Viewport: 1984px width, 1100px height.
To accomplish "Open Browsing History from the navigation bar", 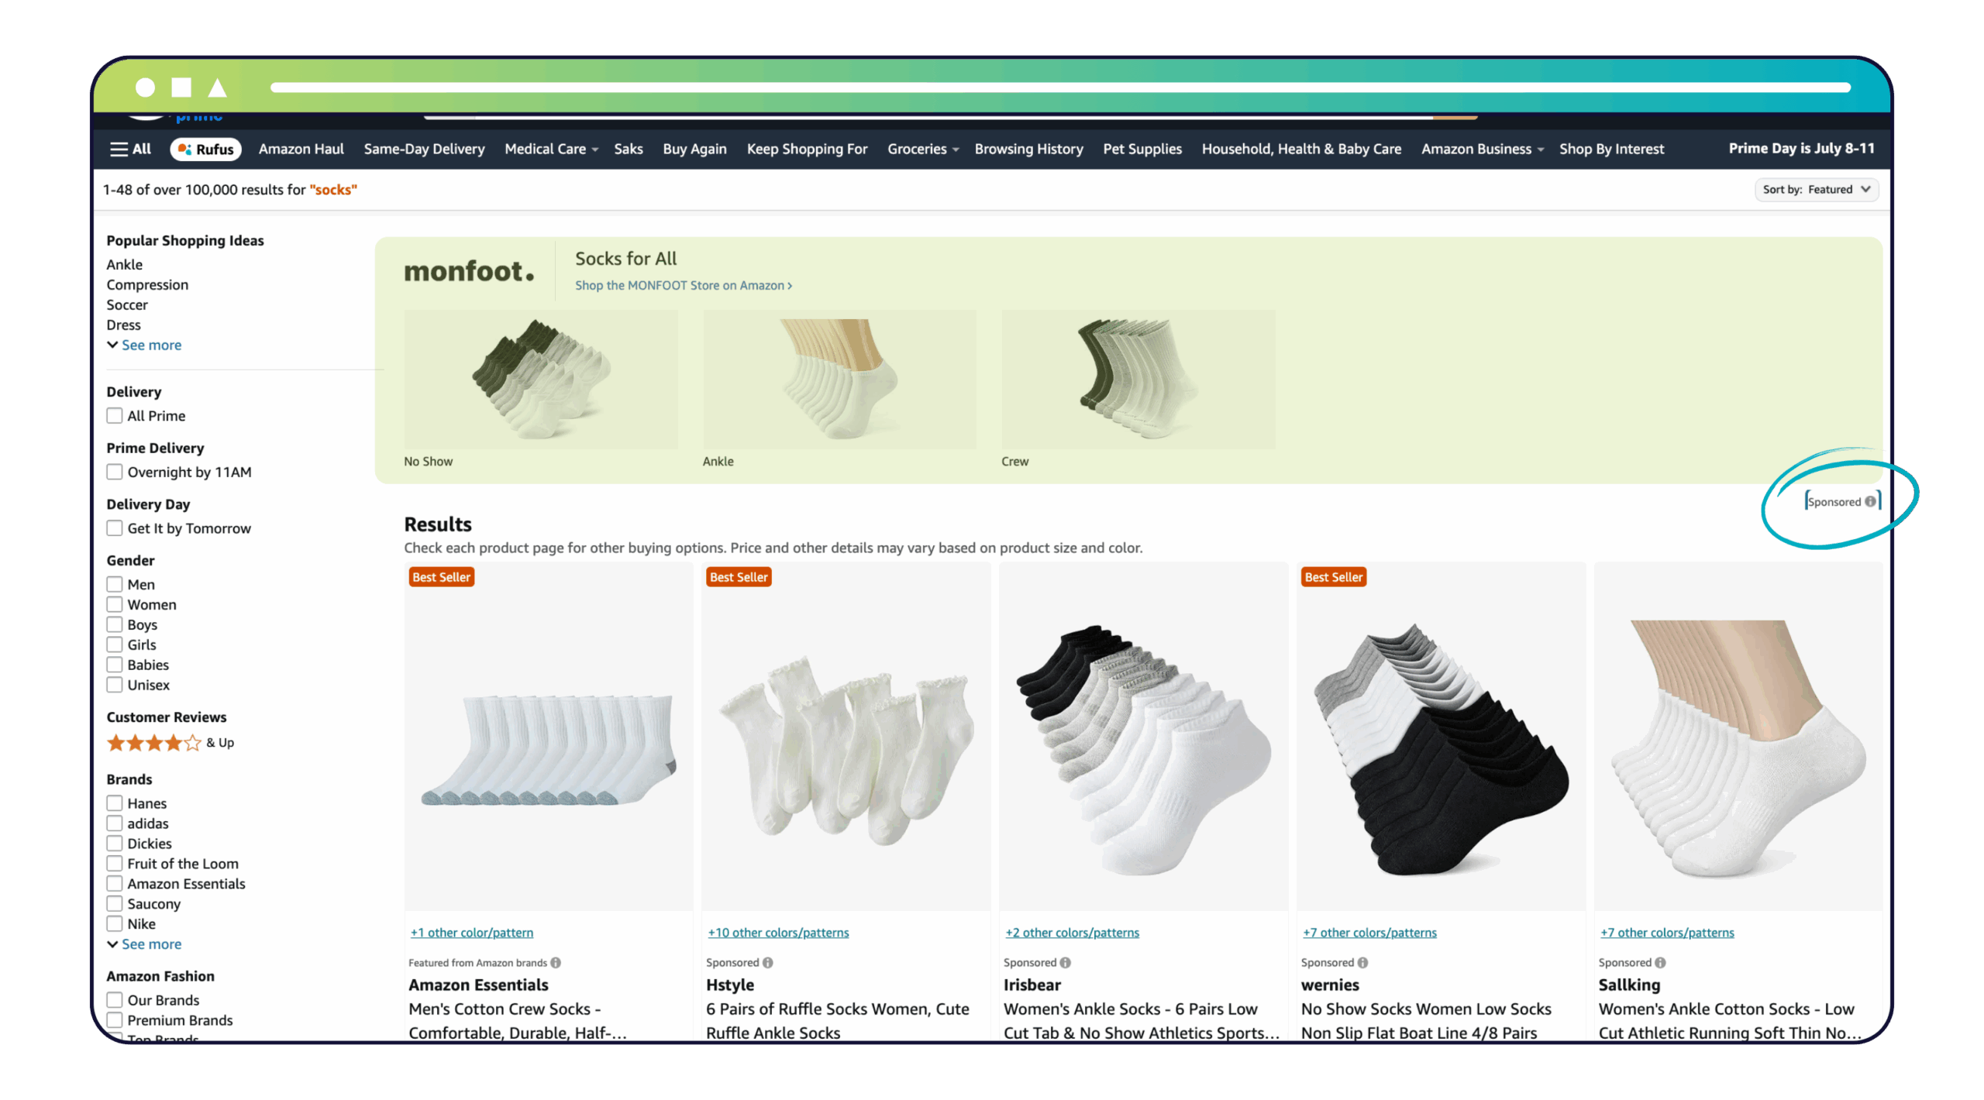I will coord(1028,149).
